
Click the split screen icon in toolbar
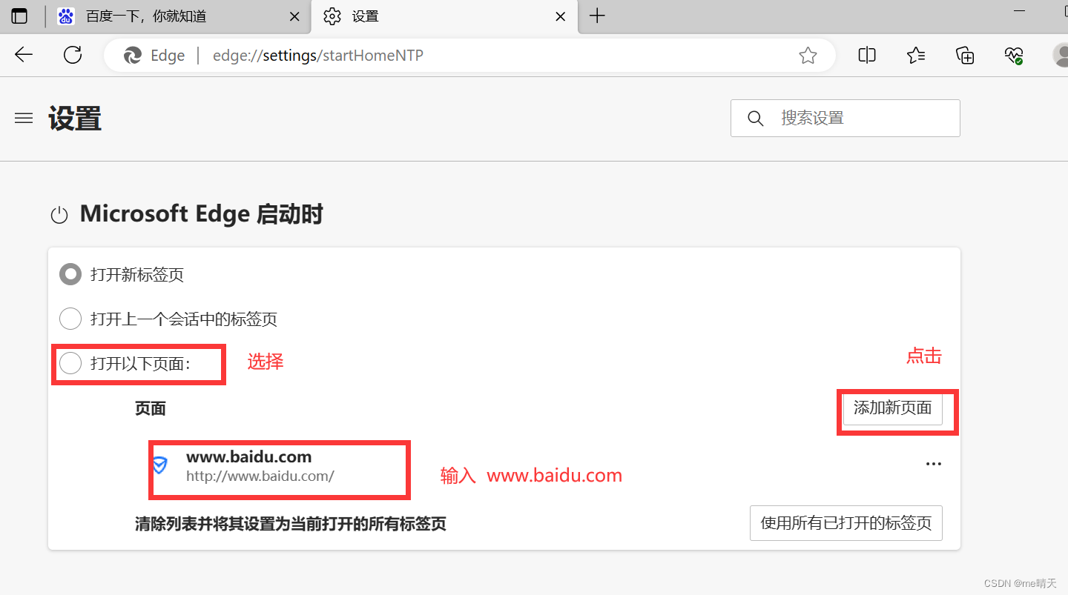(866, 55)
